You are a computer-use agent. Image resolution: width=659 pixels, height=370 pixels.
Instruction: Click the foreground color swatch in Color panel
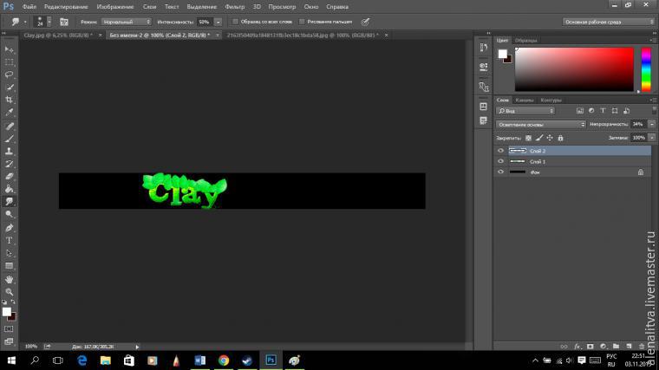point(502,54)
